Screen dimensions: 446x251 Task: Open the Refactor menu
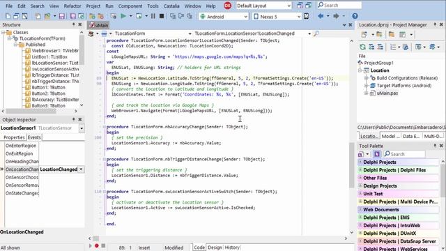pos(72,6)
